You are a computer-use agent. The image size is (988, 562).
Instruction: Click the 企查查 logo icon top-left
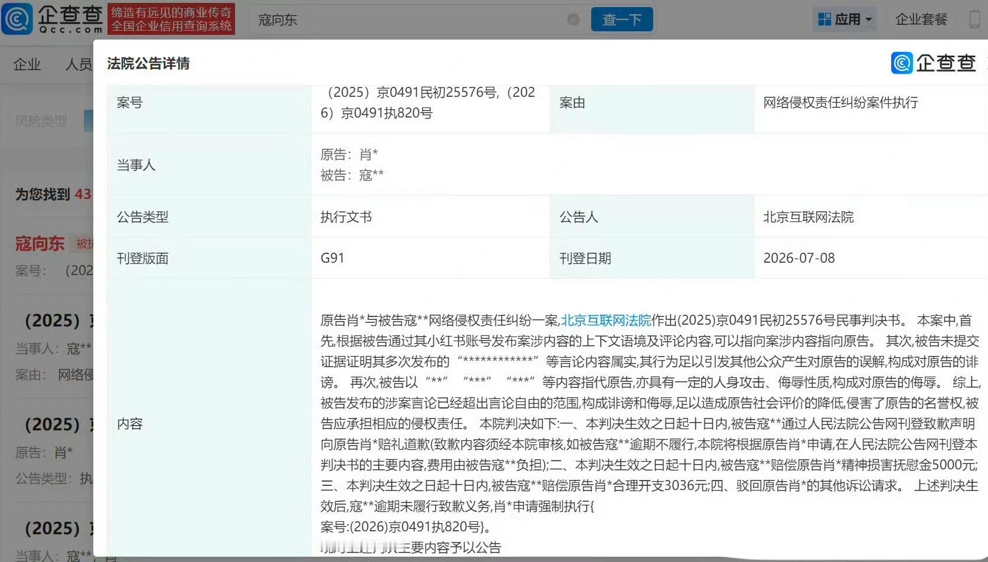(17, 19)
